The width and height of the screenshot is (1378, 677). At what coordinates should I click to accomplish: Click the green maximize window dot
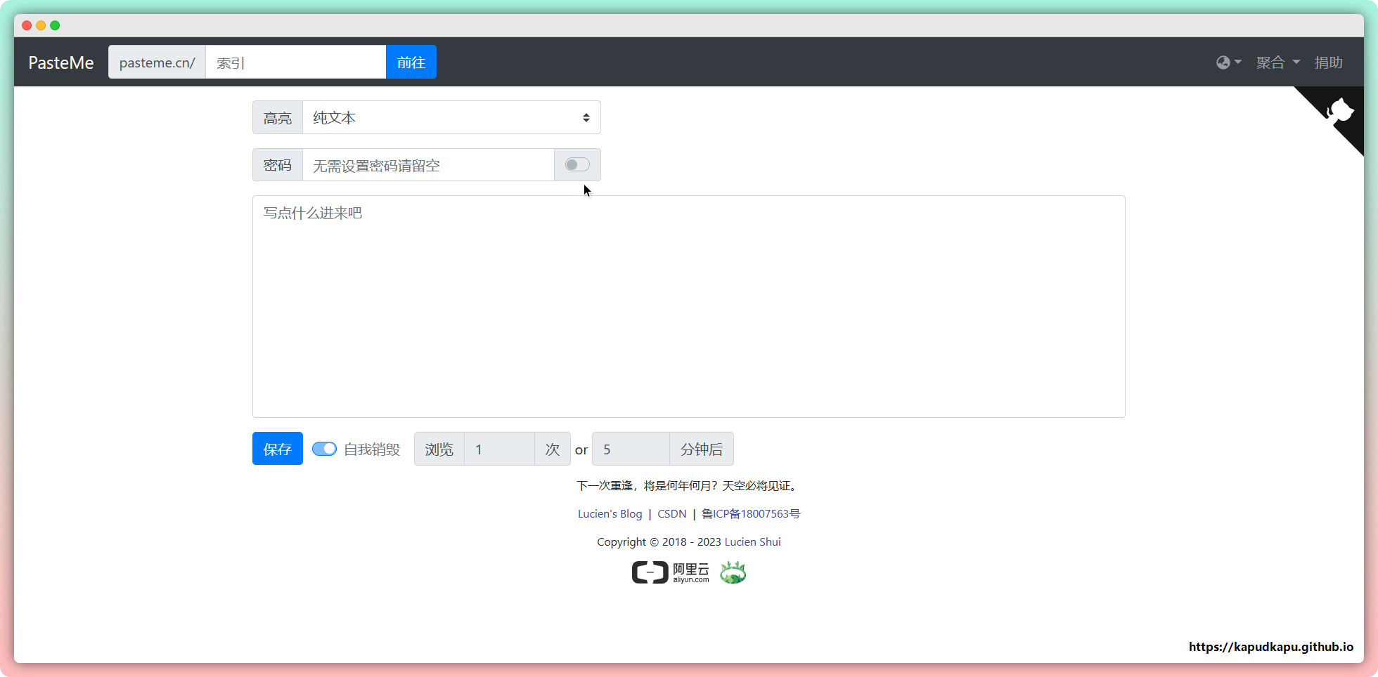pyautogui.click(x=55, y=25)
